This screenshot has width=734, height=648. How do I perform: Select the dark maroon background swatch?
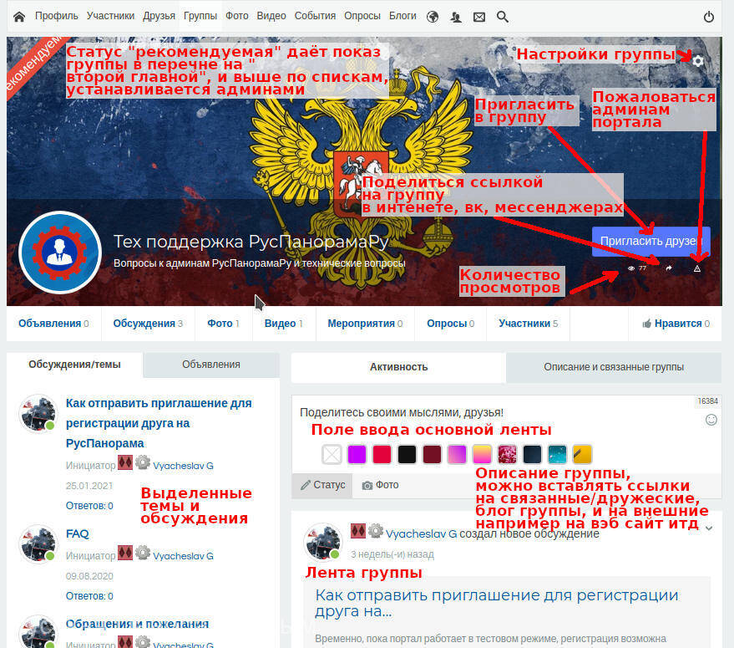(x=432, y=454)
